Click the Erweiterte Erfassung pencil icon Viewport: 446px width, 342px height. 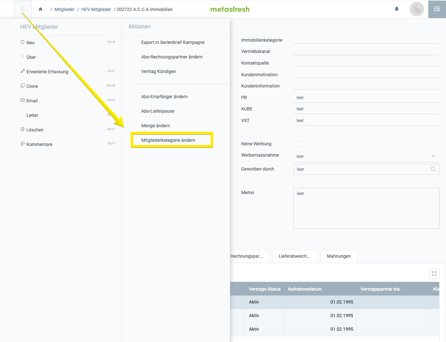pyautogui.click(x=23, y=71)
